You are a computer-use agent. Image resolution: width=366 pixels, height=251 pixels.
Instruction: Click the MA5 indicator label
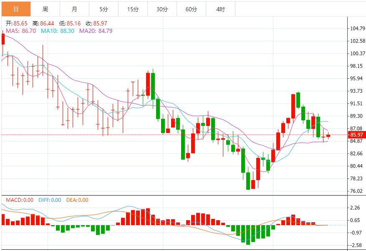coord(21,31)
